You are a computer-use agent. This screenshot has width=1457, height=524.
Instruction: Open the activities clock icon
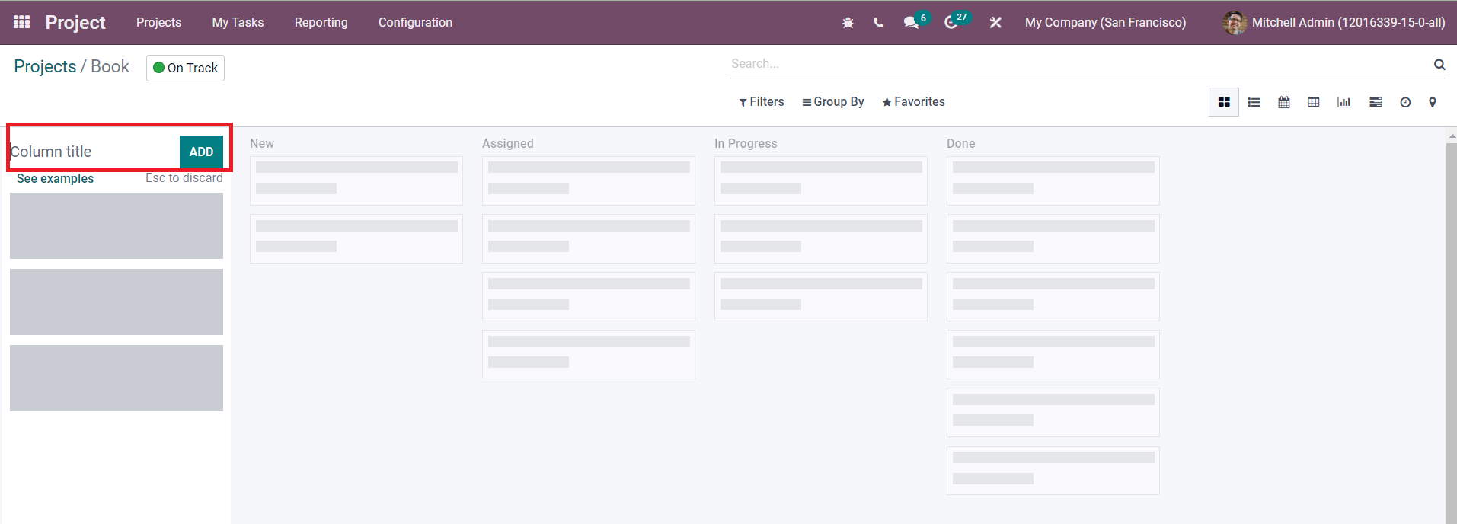click(951, 23)
